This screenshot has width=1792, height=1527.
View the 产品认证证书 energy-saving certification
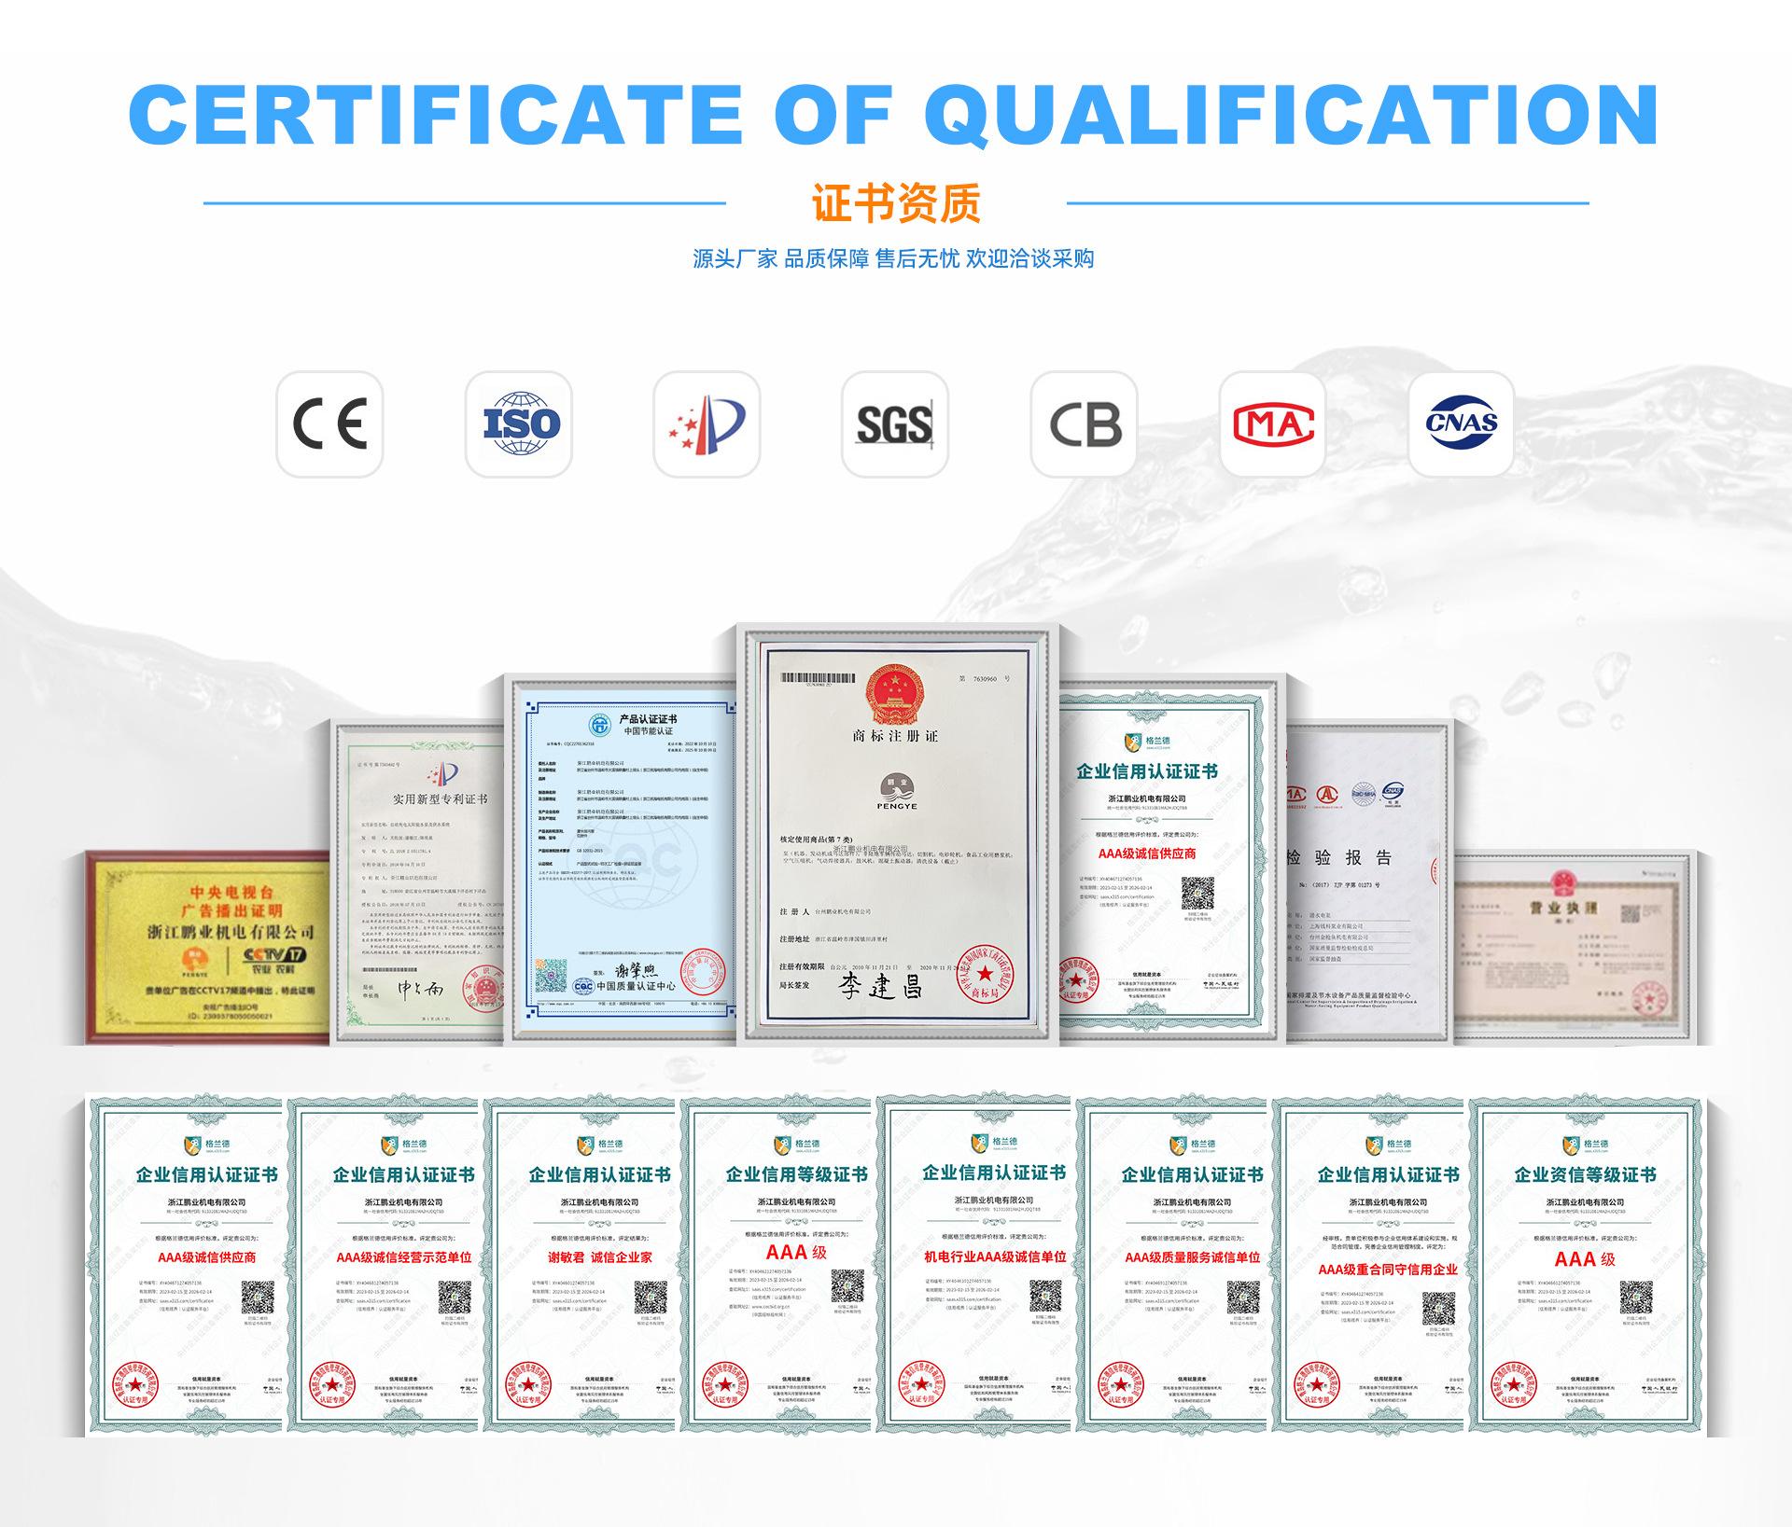(x=623, y=858)
